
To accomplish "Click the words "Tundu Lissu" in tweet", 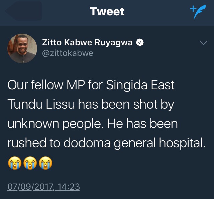I will 41,104.
